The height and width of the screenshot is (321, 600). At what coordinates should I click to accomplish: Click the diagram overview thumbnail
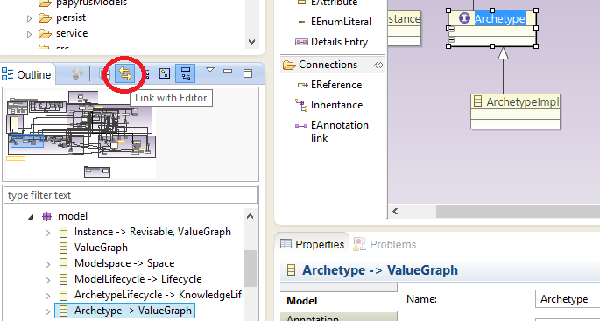(x=81, y=134)
